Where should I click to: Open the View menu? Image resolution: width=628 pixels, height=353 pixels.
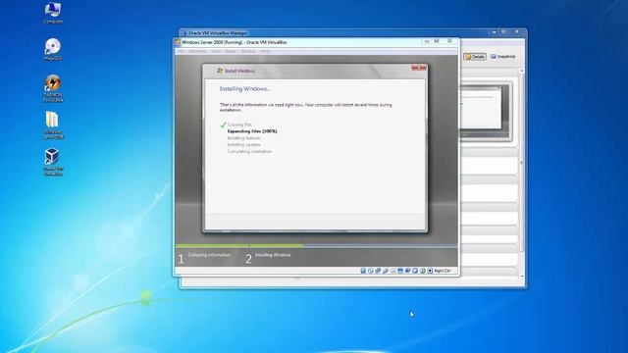click(x=216, y=51)
